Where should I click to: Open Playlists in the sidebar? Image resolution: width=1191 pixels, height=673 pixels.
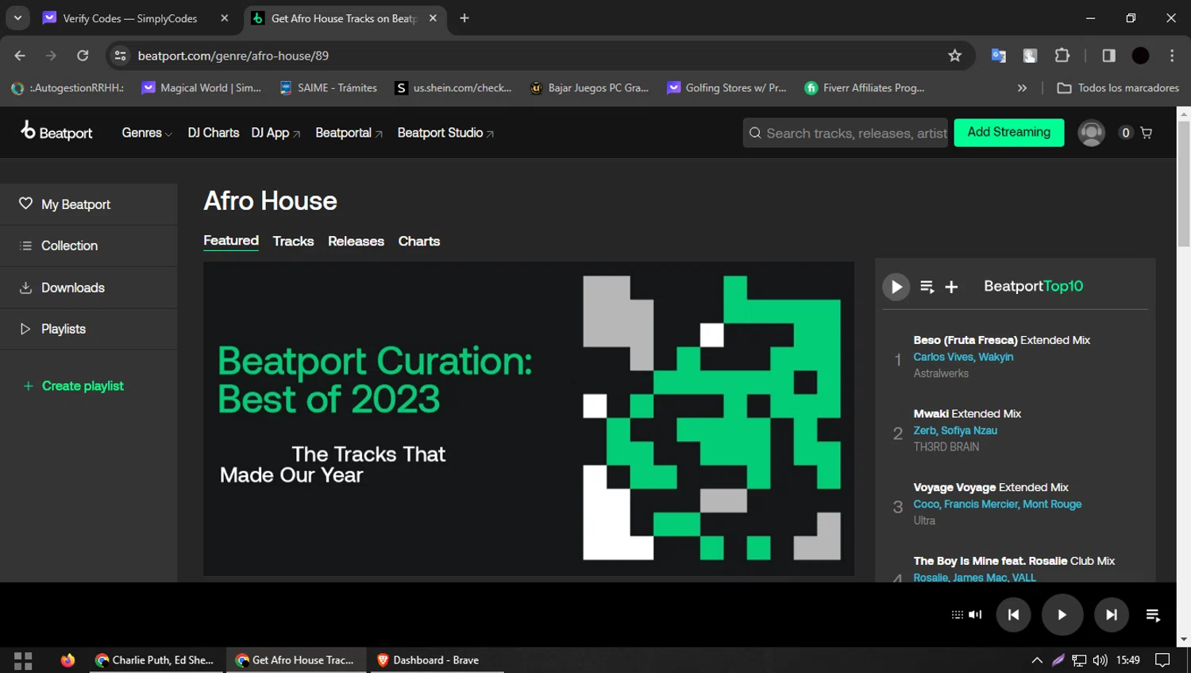[89, 329]
